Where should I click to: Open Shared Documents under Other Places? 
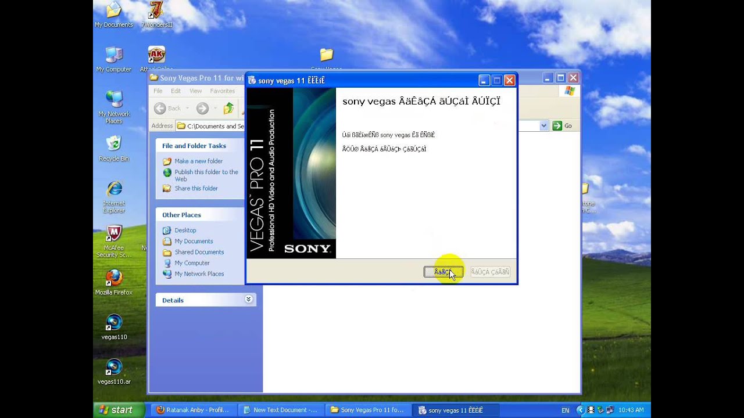pyautogui.click(x=199, y=253)
